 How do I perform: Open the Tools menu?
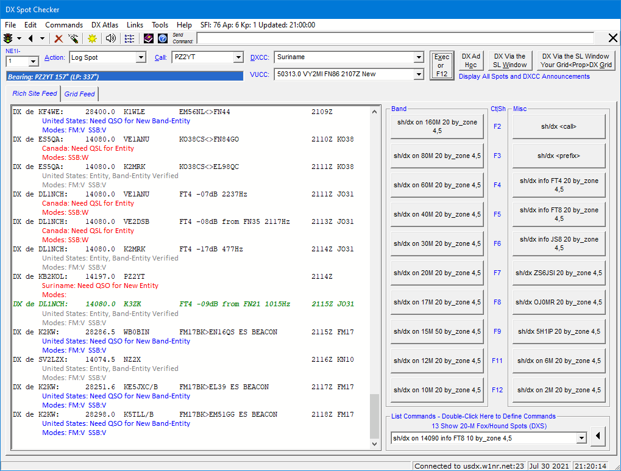point(160,25)
